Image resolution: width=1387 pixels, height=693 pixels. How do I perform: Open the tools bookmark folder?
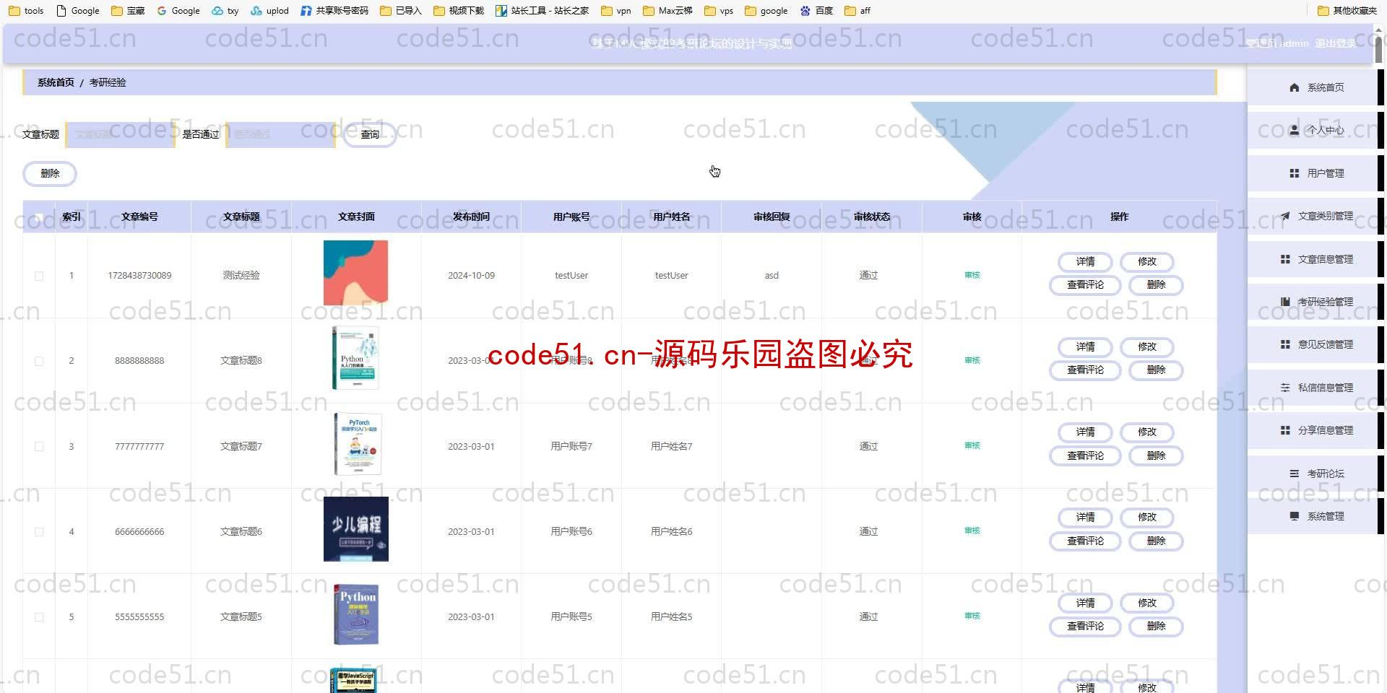[26, 10]
